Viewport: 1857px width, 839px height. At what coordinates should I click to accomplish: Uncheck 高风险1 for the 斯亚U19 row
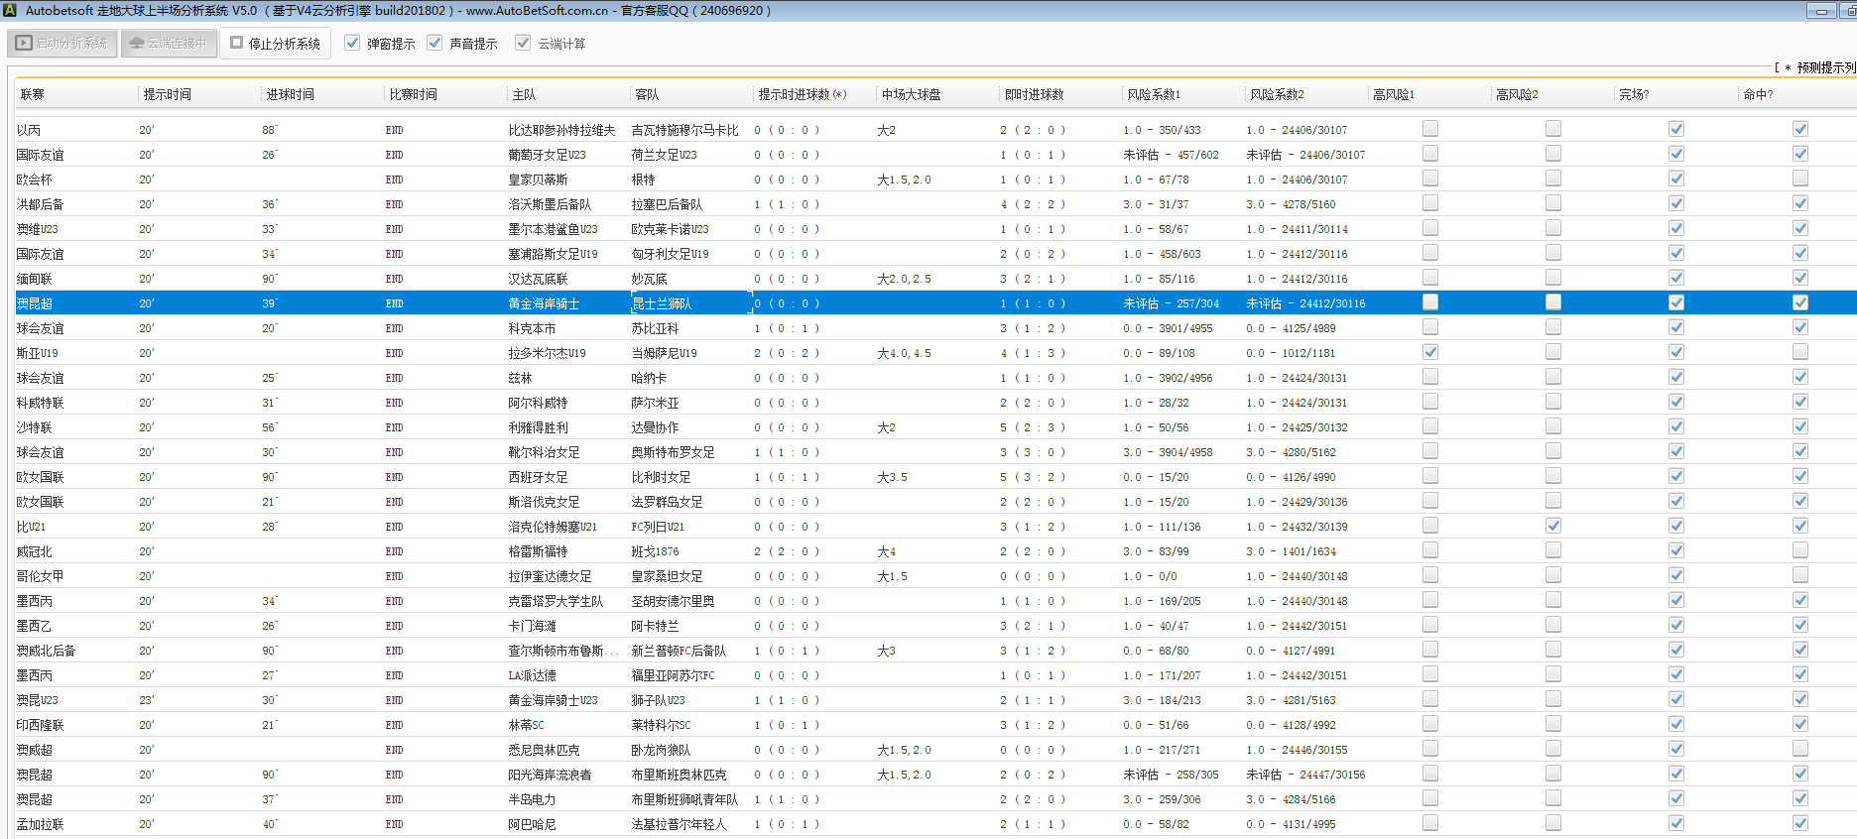1430,352
